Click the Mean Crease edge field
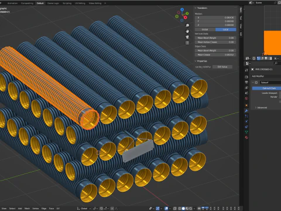 point(215,55)
